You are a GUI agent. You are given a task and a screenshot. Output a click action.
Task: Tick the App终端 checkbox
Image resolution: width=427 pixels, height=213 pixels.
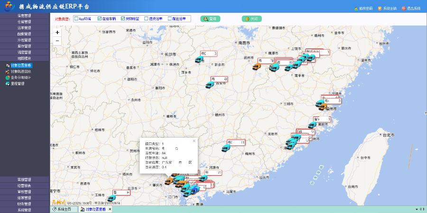(x=76, y=19)
